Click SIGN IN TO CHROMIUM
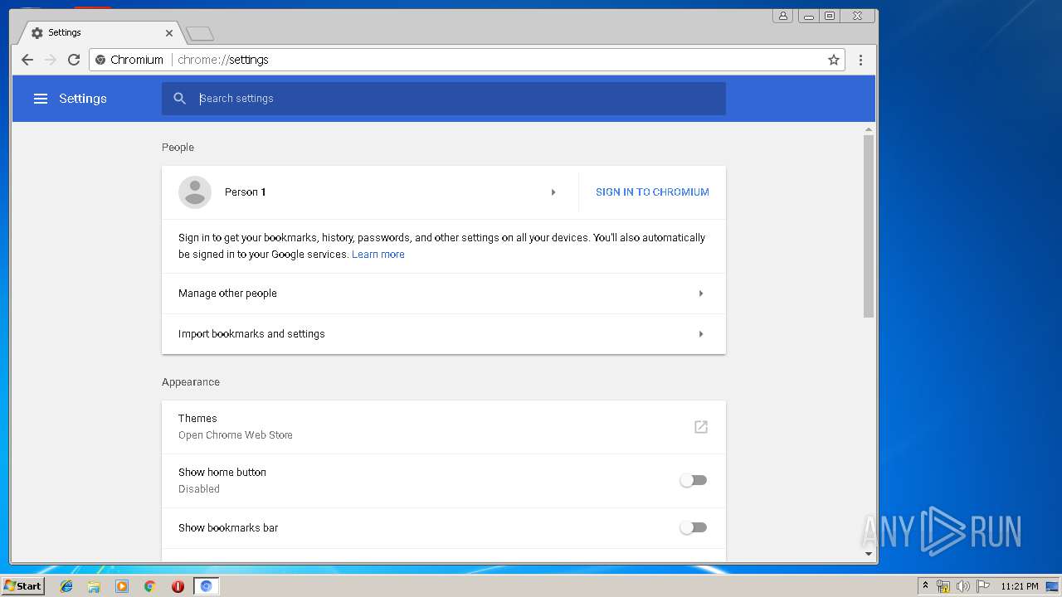The width and height of the screenshot is (1062, 597). pos(652,192)
